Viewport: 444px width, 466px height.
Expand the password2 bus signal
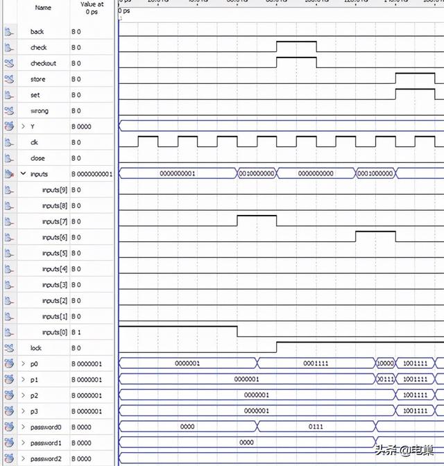point(23,458)
